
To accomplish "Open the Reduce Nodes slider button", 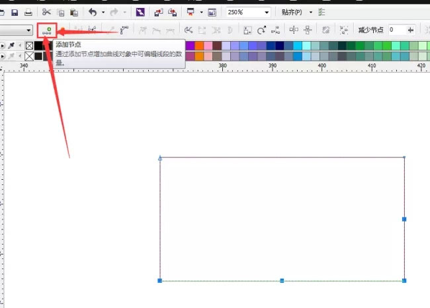I will 411,30.
